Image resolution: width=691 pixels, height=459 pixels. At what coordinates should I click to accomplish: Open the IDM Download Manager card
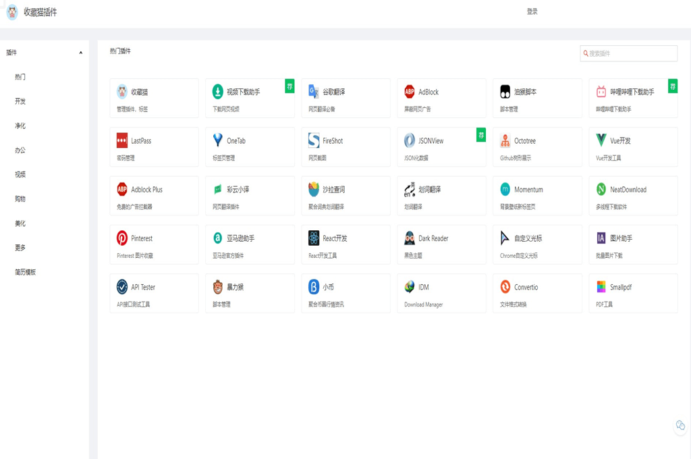441,294
